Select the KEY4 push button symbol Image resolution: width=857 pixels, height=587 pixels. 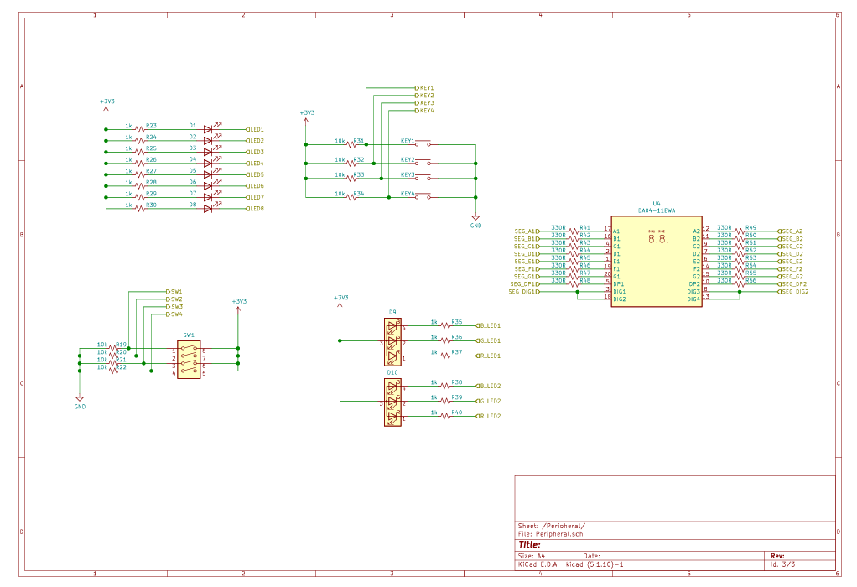click(x=426, y=196)
